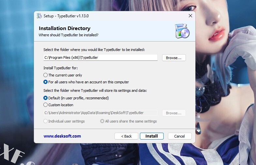Viewport: 256px width, 165px height.
Task: Start installation with Install button
Action: coord(152,136)
